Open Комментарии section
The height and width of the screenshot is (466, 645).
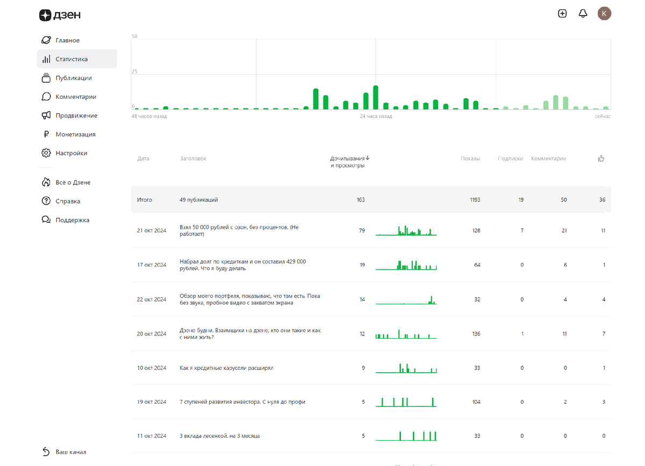[77, 97]
